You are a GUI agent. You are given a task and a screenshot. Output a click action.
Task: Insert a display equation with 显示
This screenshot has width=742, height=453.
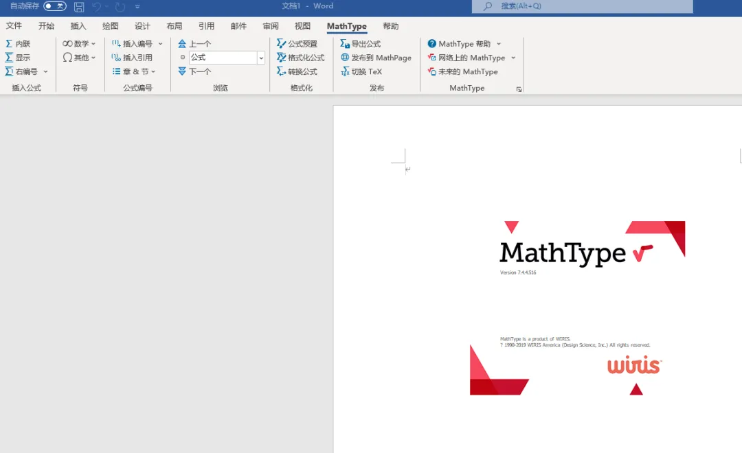pyautogui.click(x=18, y=58)
